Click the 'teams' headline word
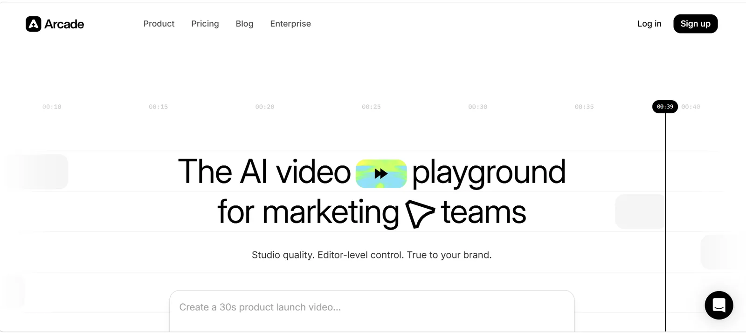This screenshot has width=746, height=333. (x=484, y=212)
